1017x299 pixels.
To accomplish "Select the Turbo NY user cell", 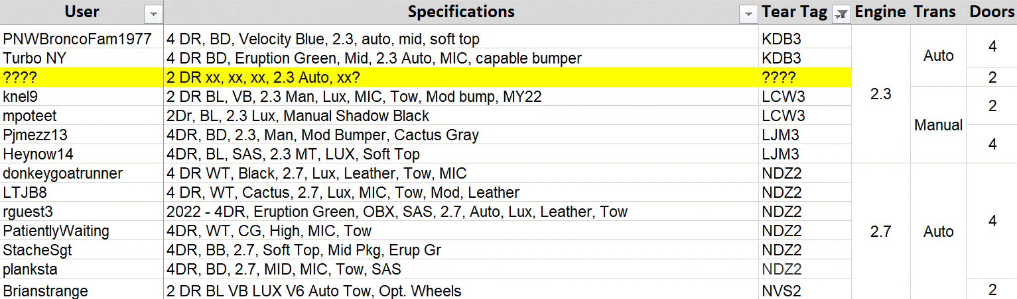I will [82, 58].
